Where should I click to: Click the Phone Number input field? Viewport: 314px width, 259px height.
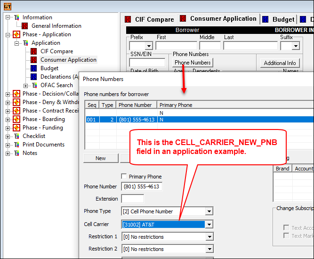pos(142,186)
